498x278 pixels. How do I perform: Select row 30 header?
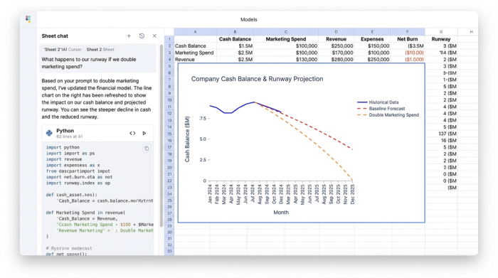[169, 232]
